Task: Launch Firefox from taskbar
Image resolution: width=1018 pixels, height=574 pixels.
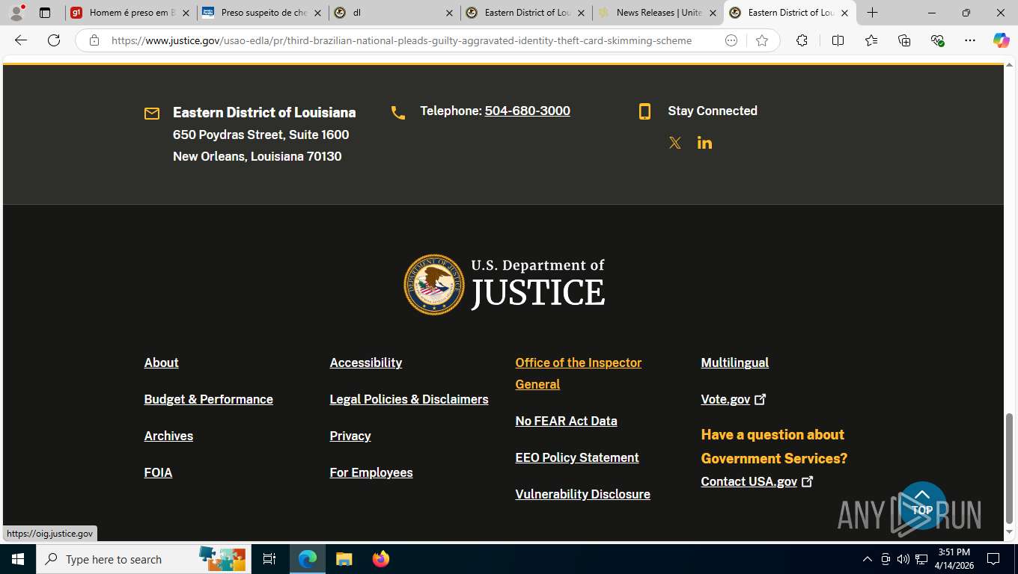Action: click(x=381, y=559)
